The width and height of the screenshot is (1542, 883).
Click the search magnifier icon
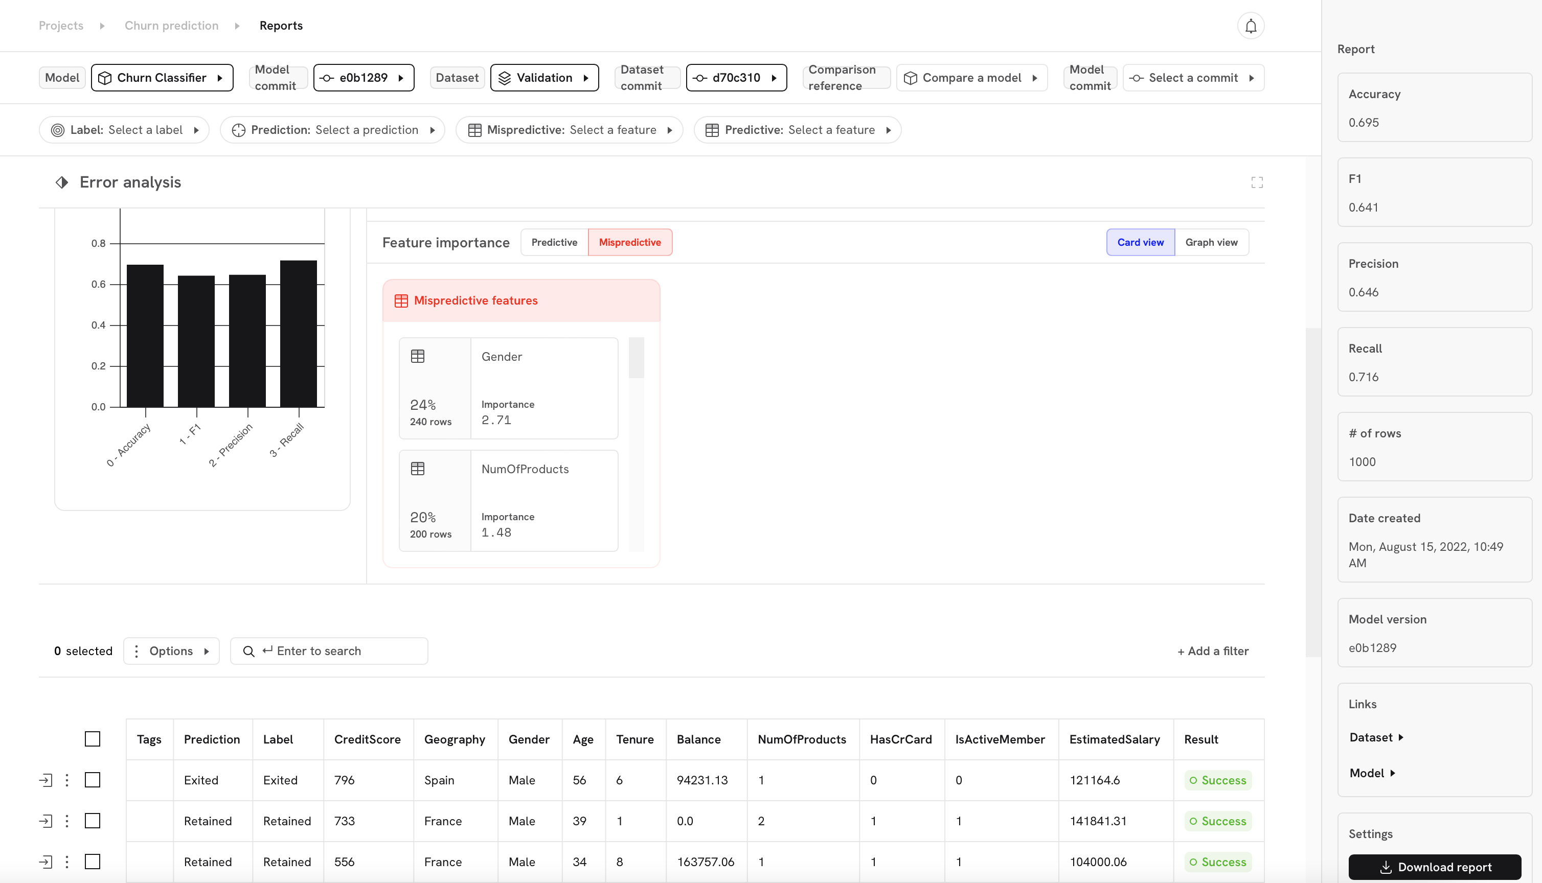tap(248, 652)
